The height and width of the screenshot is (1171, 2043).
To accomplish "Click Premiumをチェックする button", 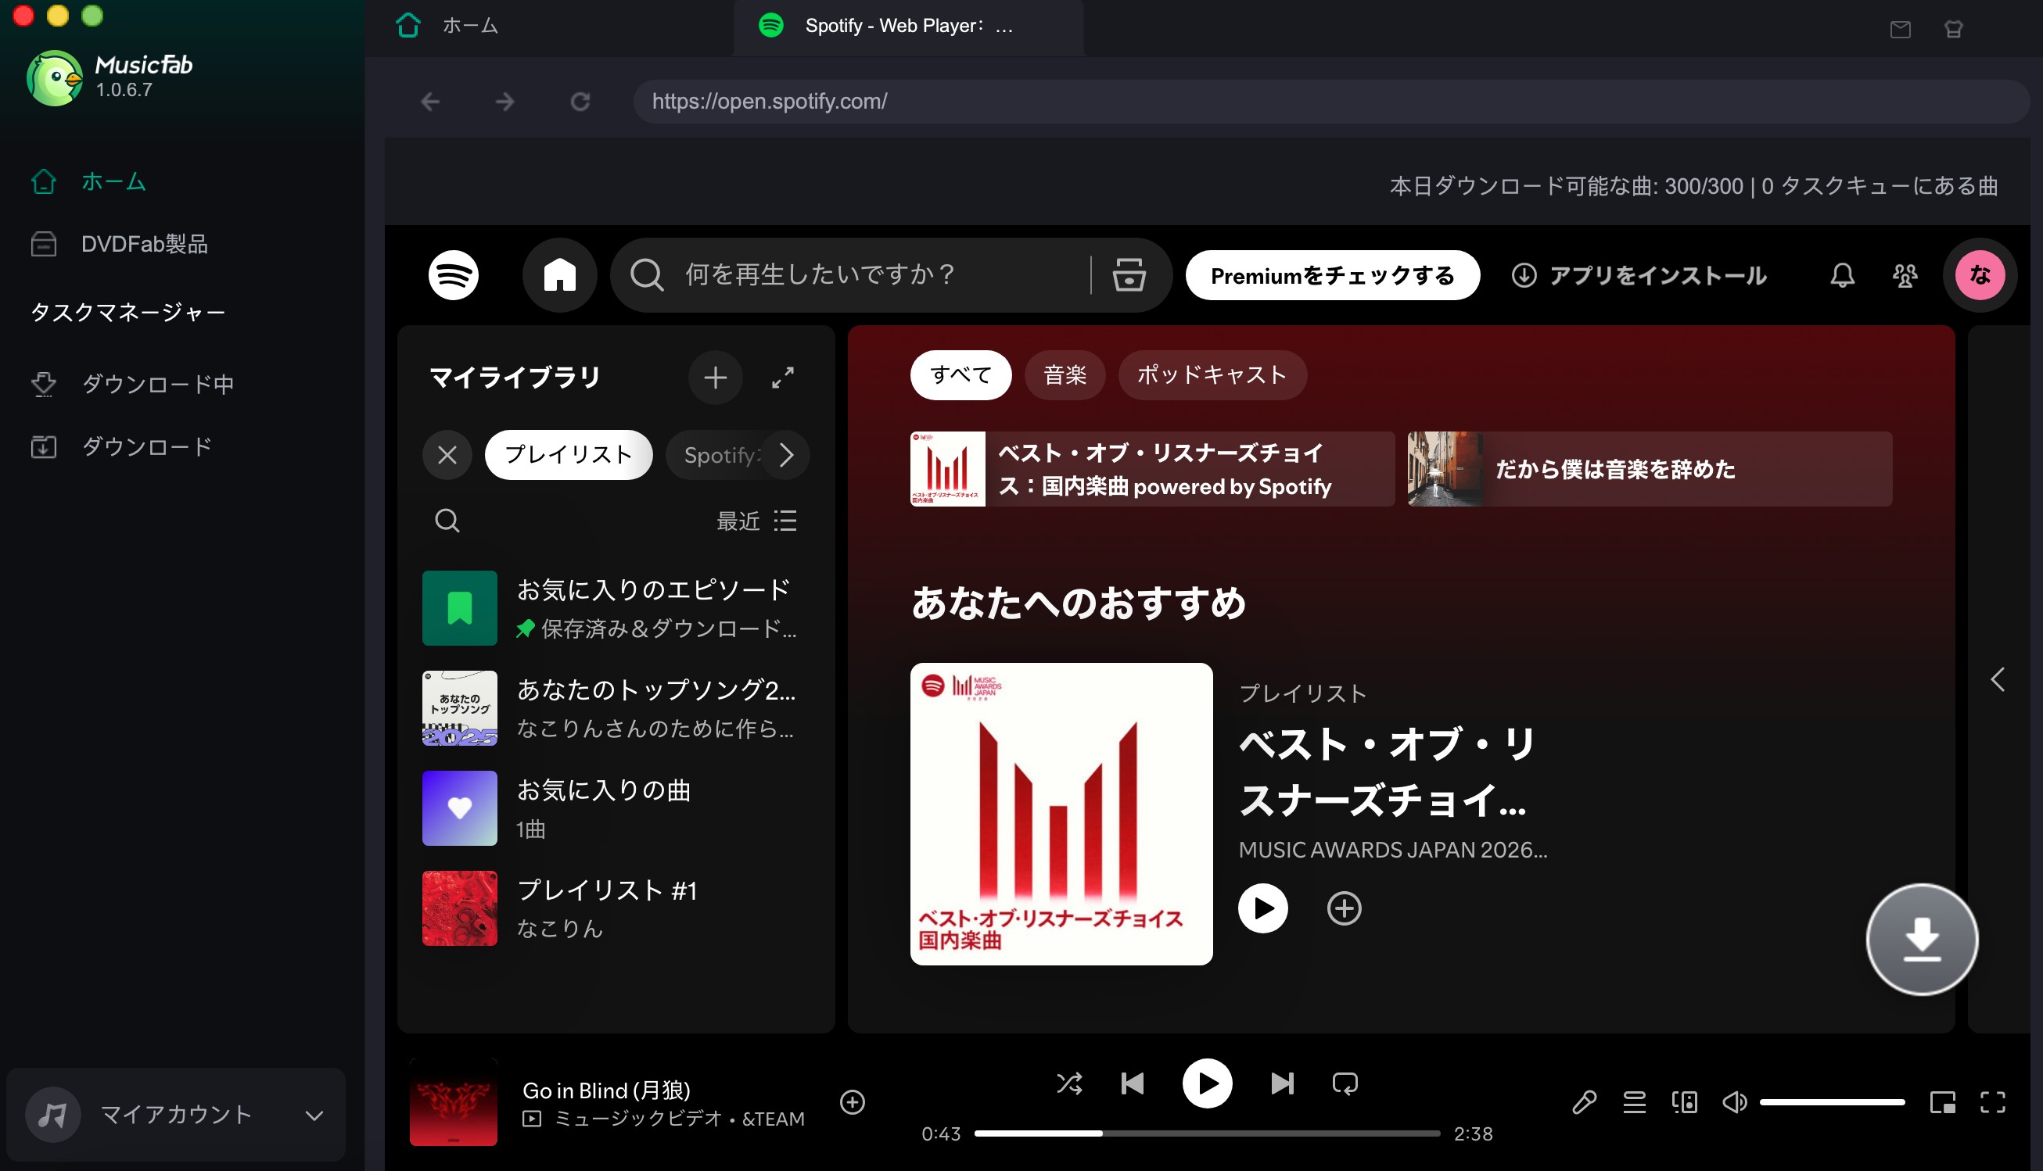I will click(x=1333, y=275).
